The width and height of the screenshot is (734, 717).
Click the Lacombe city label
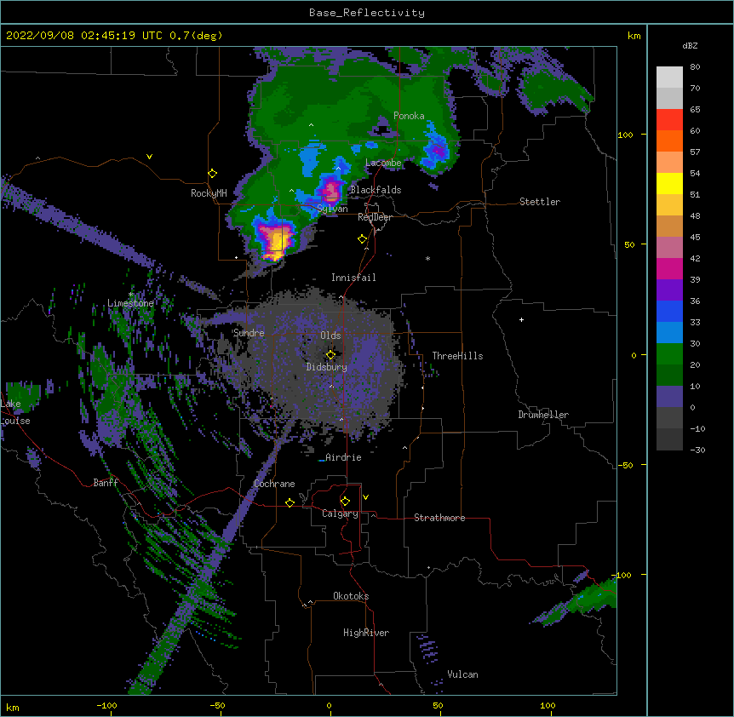pos(383,163)
